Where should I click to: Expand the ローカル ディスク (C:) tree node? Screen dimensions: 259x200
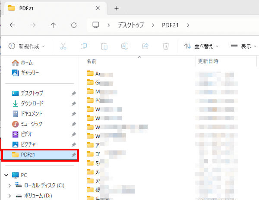coord(9,185)
